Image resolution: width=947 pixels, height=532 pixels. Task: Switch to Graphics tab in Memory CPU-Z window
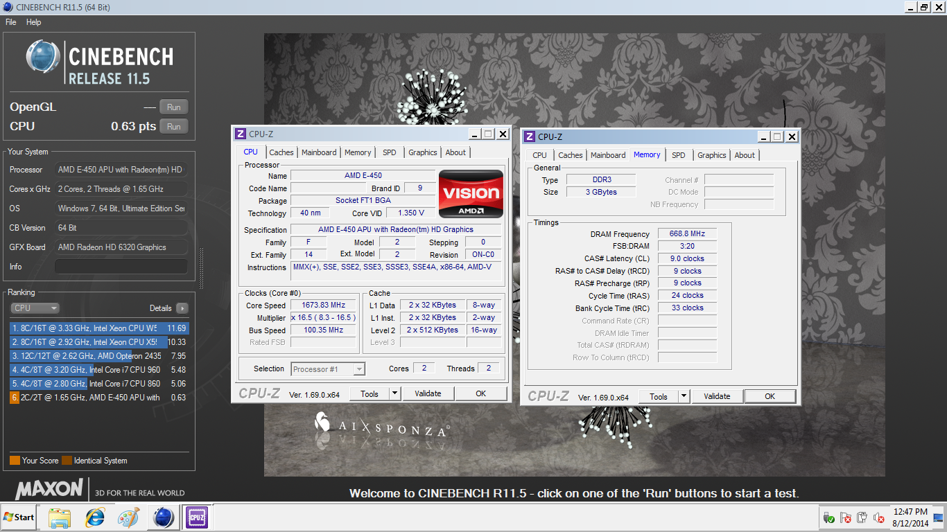click(x=712, y=155)
